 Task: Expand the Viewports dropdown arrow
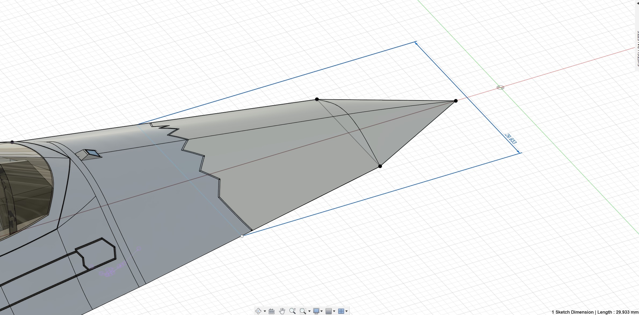347,311
